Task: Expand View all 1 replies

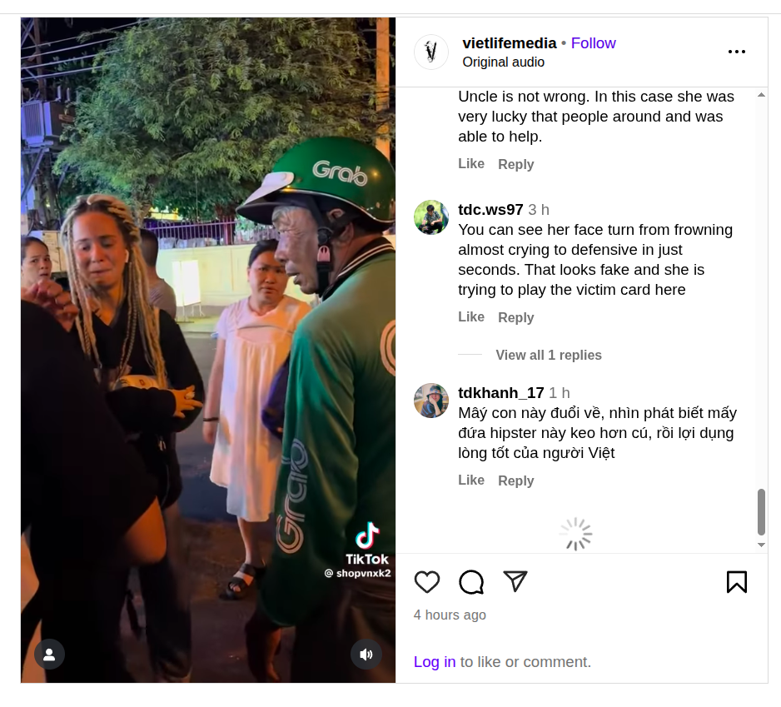Action: [549, 355]
